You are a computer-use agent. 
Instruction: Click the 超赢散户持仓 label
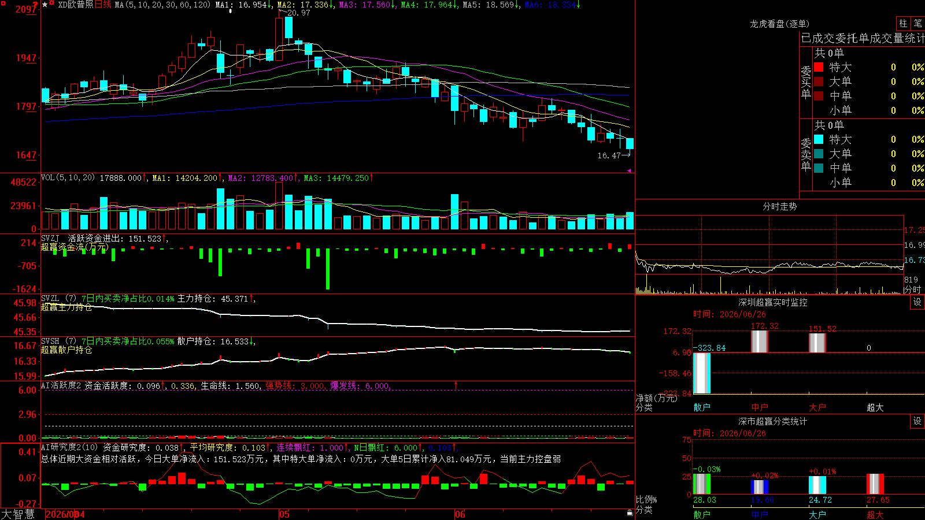click(x=66, y=350)
